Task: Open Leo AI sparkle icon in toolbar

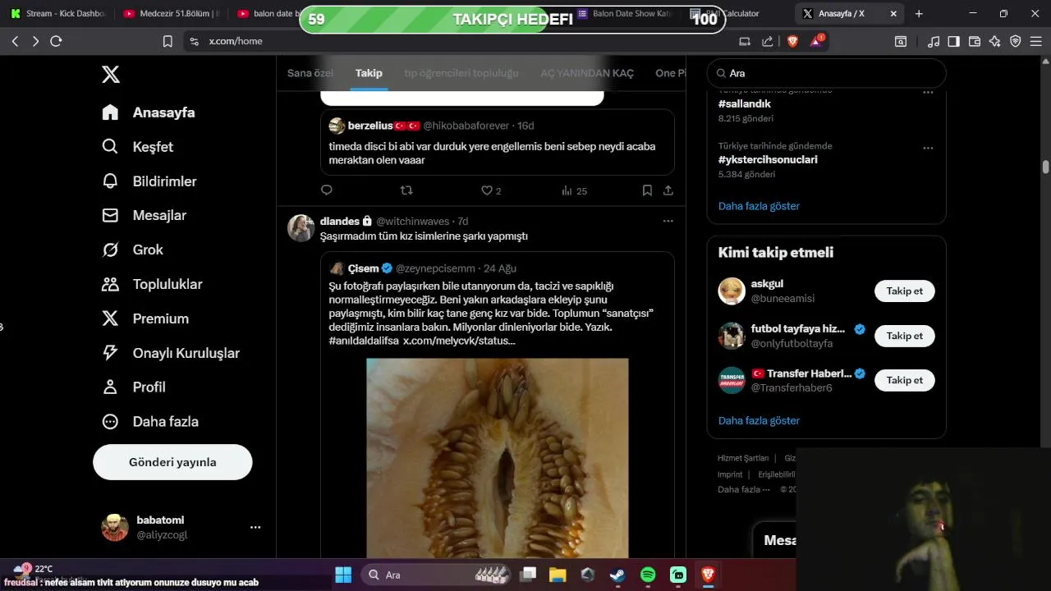Action: point(995,41)
